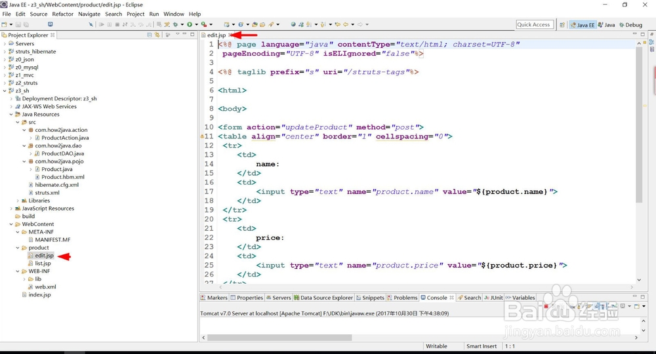Open the run button dropdown arrow
The image size is (656, 354).
click(x=195, y=24)
